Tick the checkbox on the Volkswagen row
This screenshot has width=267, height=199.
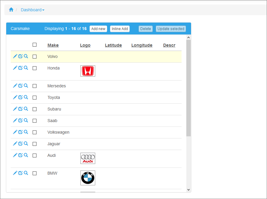(34, 132)
